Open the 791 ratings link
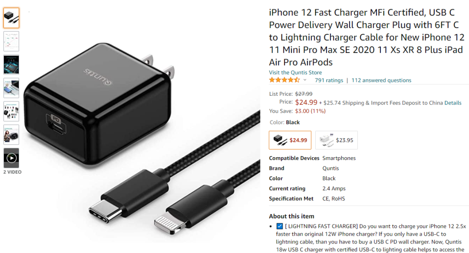The width and height of the screenshot is (469, 253). click(329, 80)
